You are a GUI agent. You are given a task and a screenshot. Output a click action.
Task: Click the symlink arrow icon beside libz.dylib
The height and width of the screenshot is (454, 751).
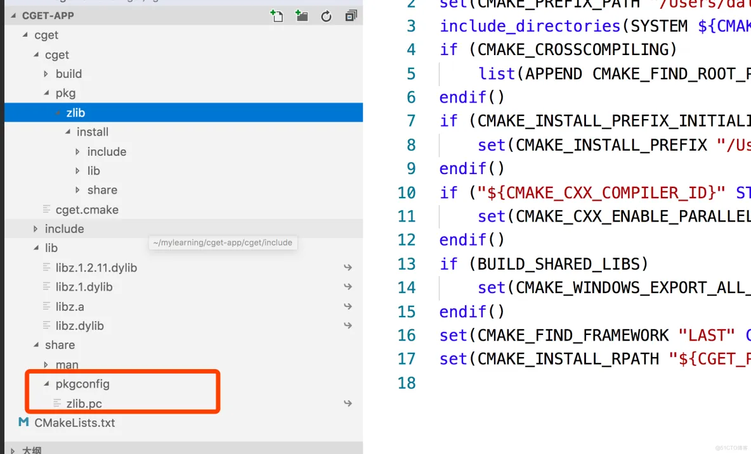tap(348, 325)
